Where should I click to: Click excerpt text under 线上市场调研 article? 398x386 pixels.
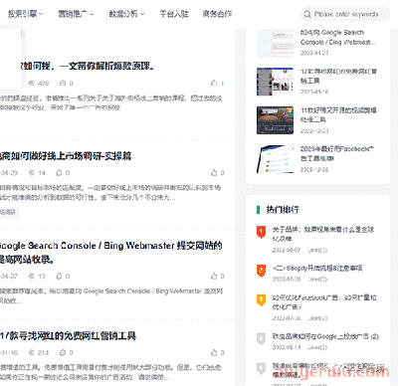click(110, 193)
